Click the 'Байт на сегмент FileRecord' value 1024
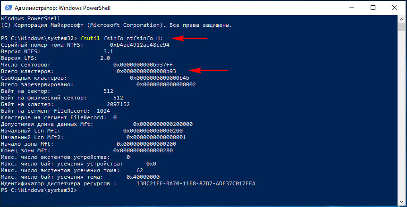Screen dimensions: 407x207 pyautogui.click(x=103, y=111)
